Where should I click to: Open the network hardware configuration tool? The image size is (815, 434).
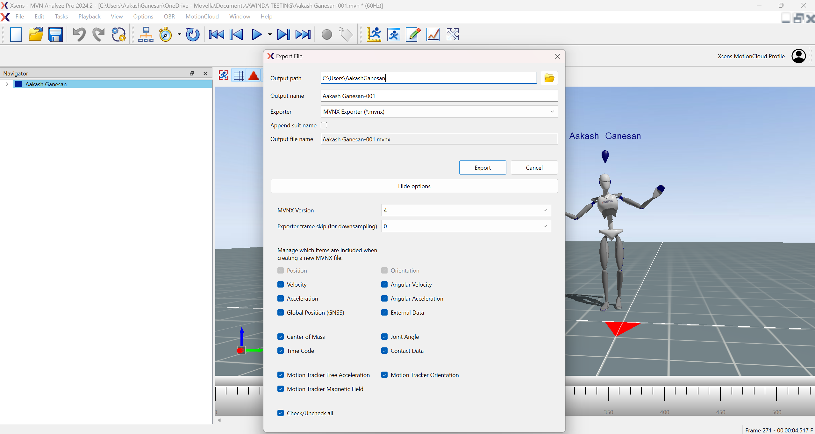pyautogui.click(x=146, y=34)
